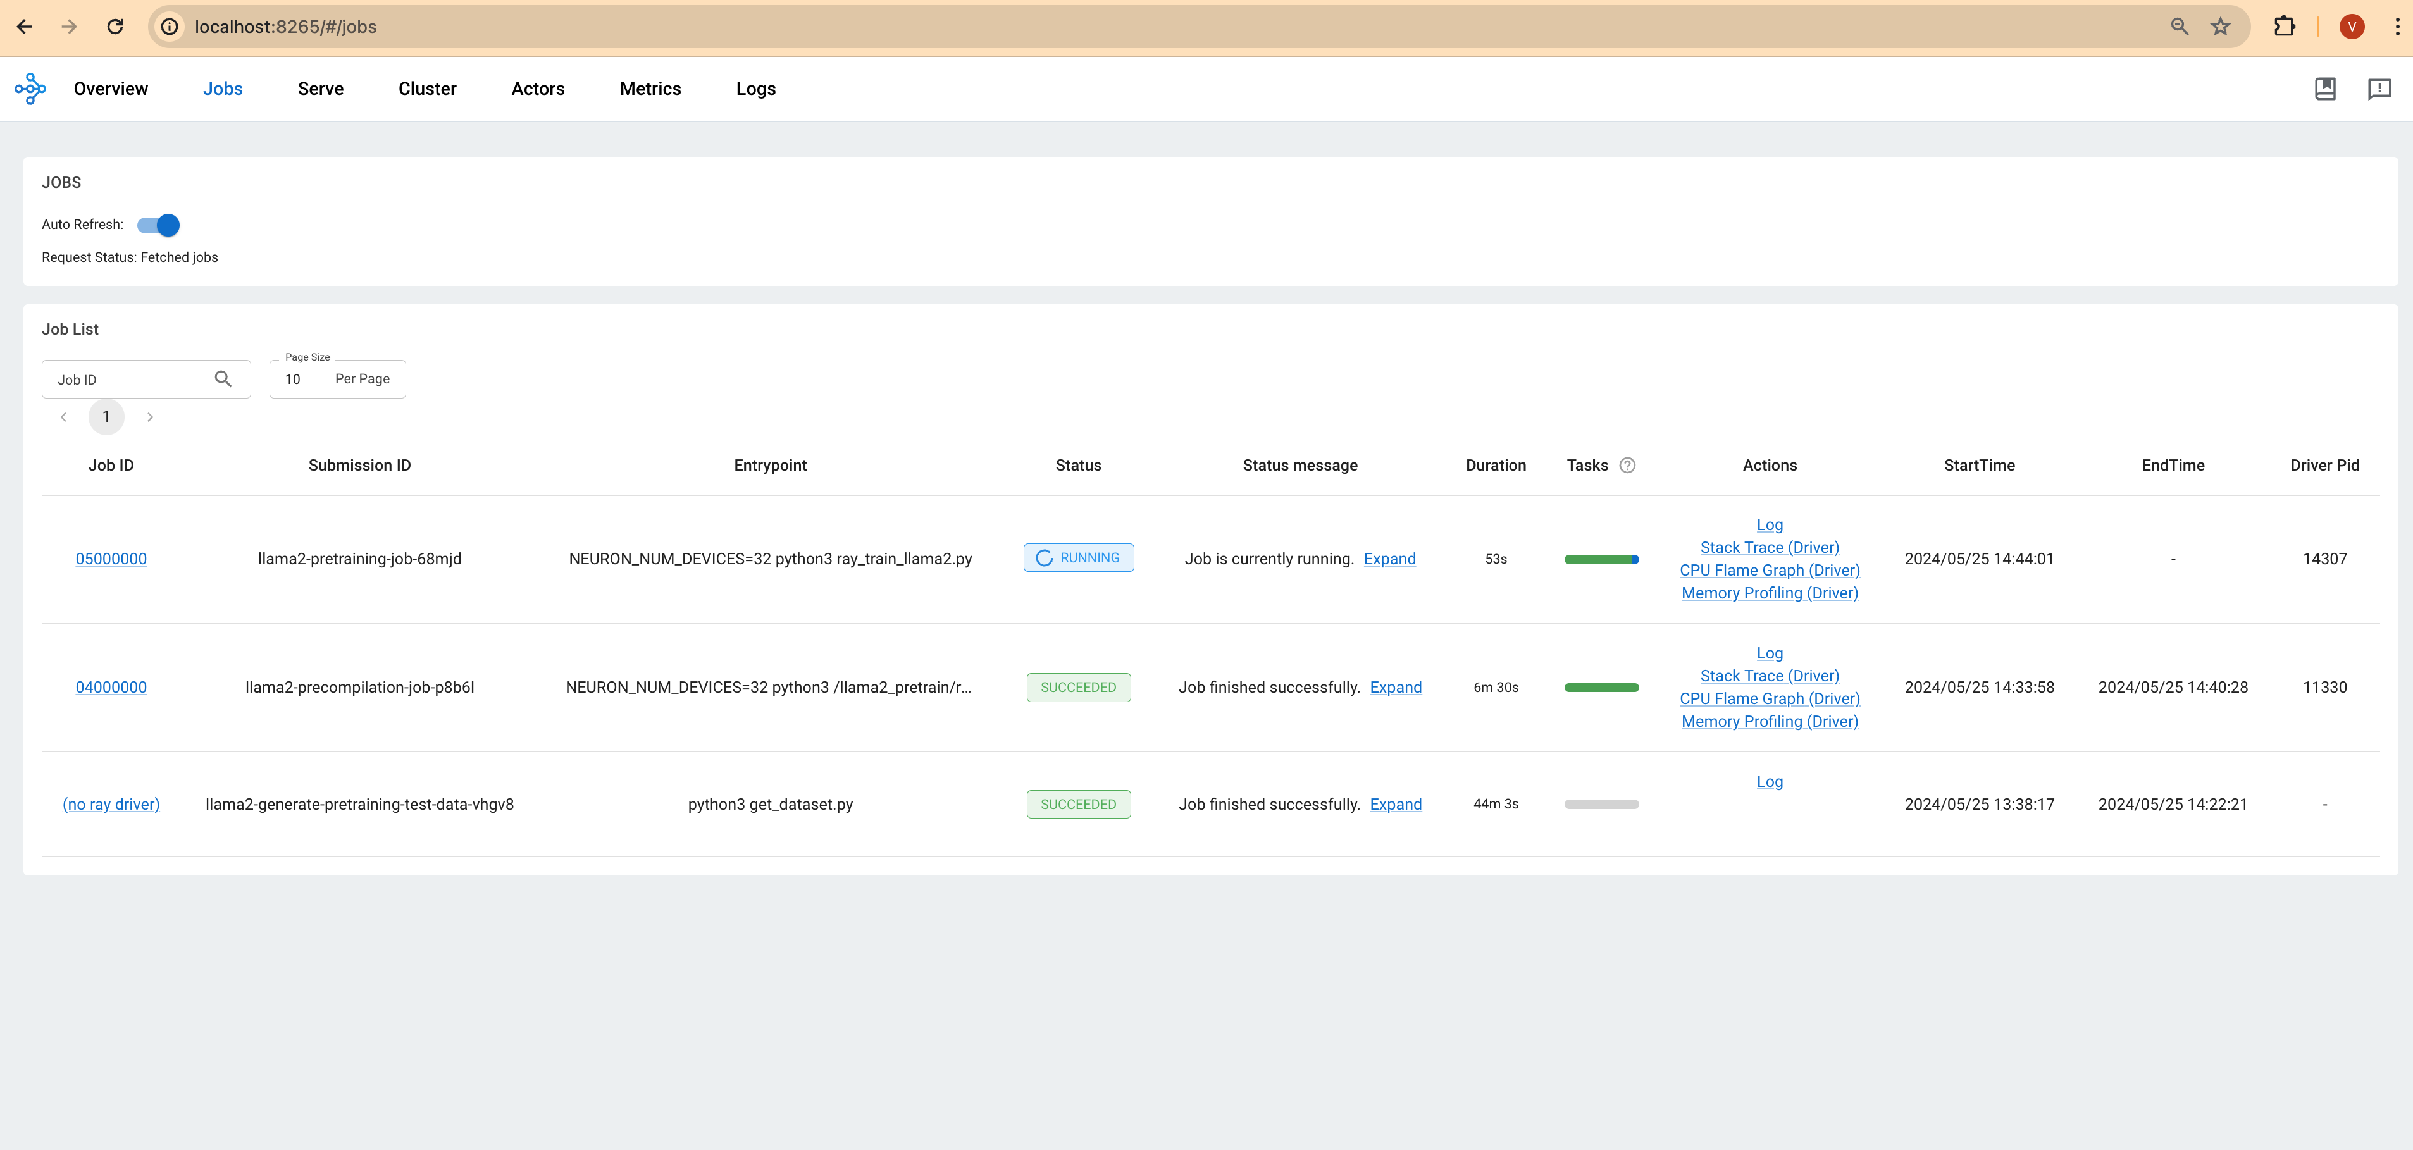Click the running job's tasks progress bar
Image resolution: width=2413 pixels, height=1150 pixels.
coord(1601,559)
